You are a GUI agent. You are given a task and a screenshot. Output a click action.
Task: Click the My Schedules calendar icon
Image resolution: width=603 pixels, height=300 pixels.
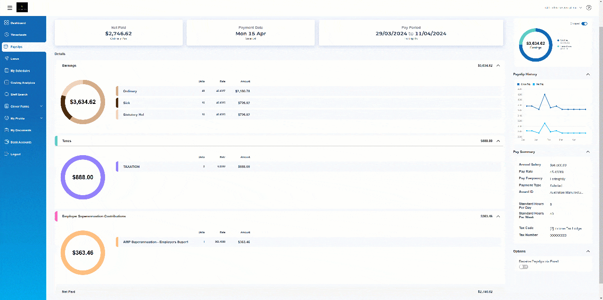[x=7, y=71]
